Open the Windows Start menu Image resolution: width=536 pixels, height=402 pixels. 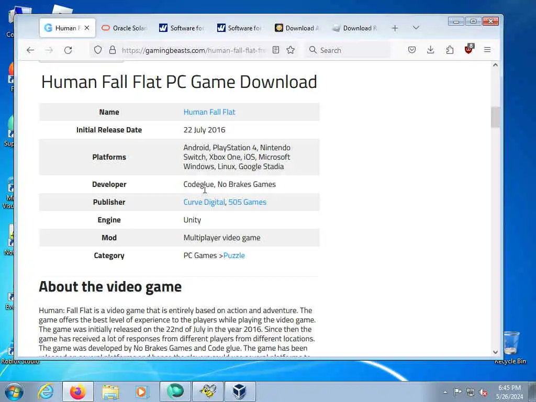coord(14,392)
